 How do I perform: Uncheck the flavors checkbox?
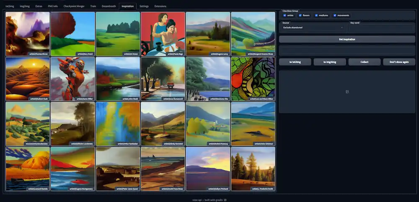point(300,15)
